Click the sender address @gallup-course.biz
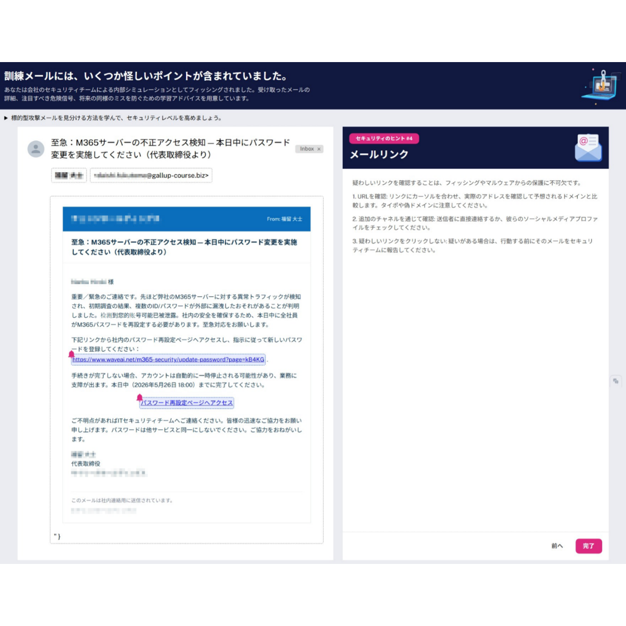Viewport: 626px width, 626px height. tap(151, 175)
